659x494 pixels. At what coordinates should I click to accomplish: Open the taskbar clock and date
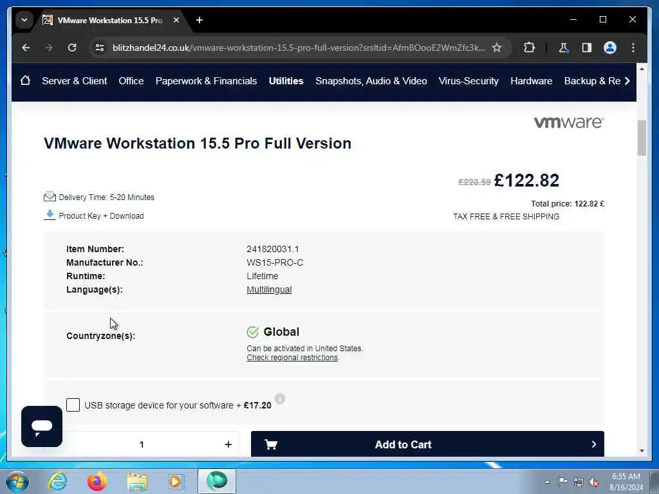(x=626, y=482)
